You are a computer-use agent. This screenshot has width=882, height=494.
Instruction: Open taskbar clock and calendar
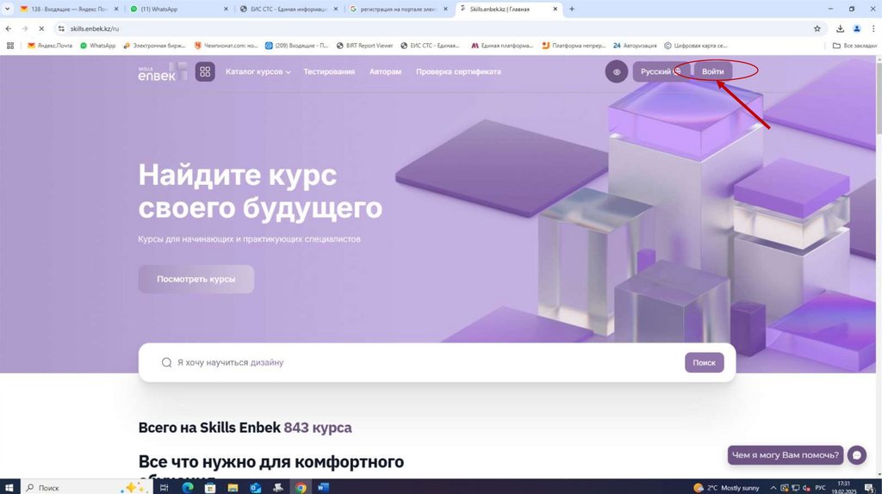point(844,487)
